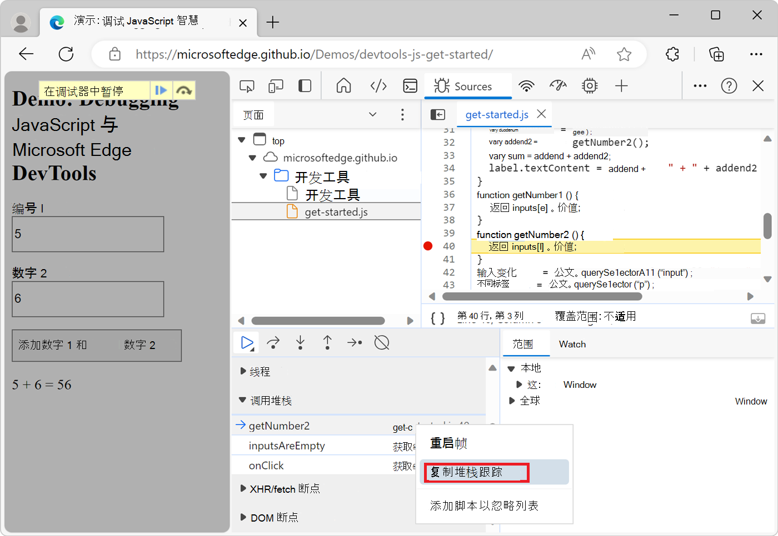Switch to the Watch tab
Image resolution: width=778 pixels, height=536 pixels.
[x=572, y=344]
